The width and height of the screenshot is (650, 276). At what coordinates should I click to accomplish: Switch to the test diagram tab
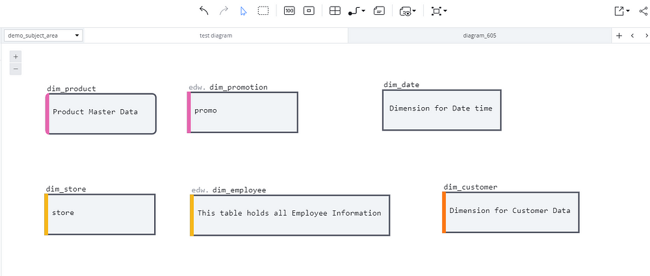click(x=216, y=36)
